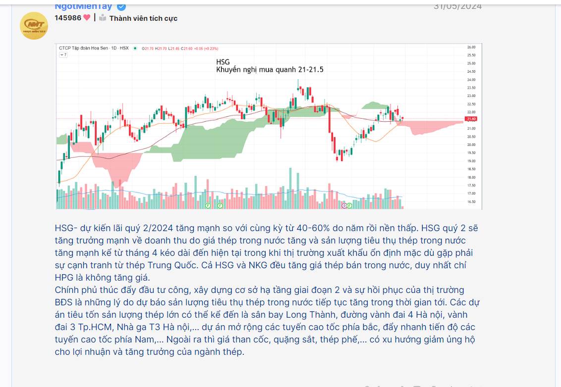Click the leftmost green F chart marker

pos(208,205)
